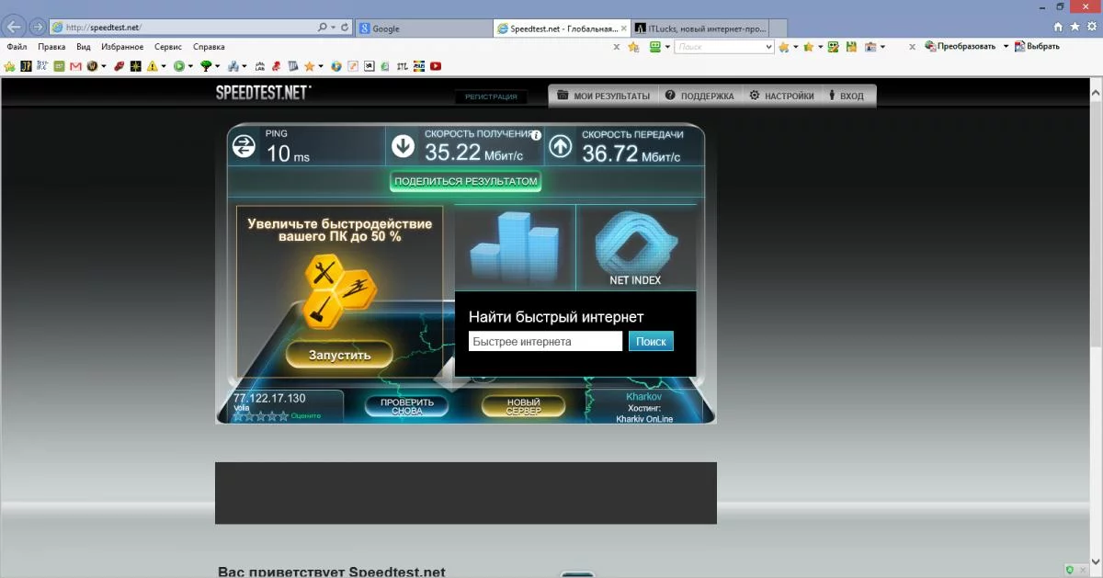Screen dimensions: 1103x578
Task: Expand the Поиск toolbar search box dropdown
Action: 768,46
